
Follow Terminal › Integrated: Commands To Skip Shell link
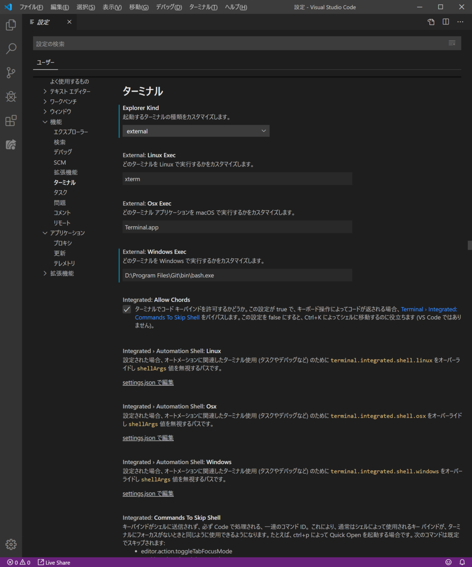(296, 313)
